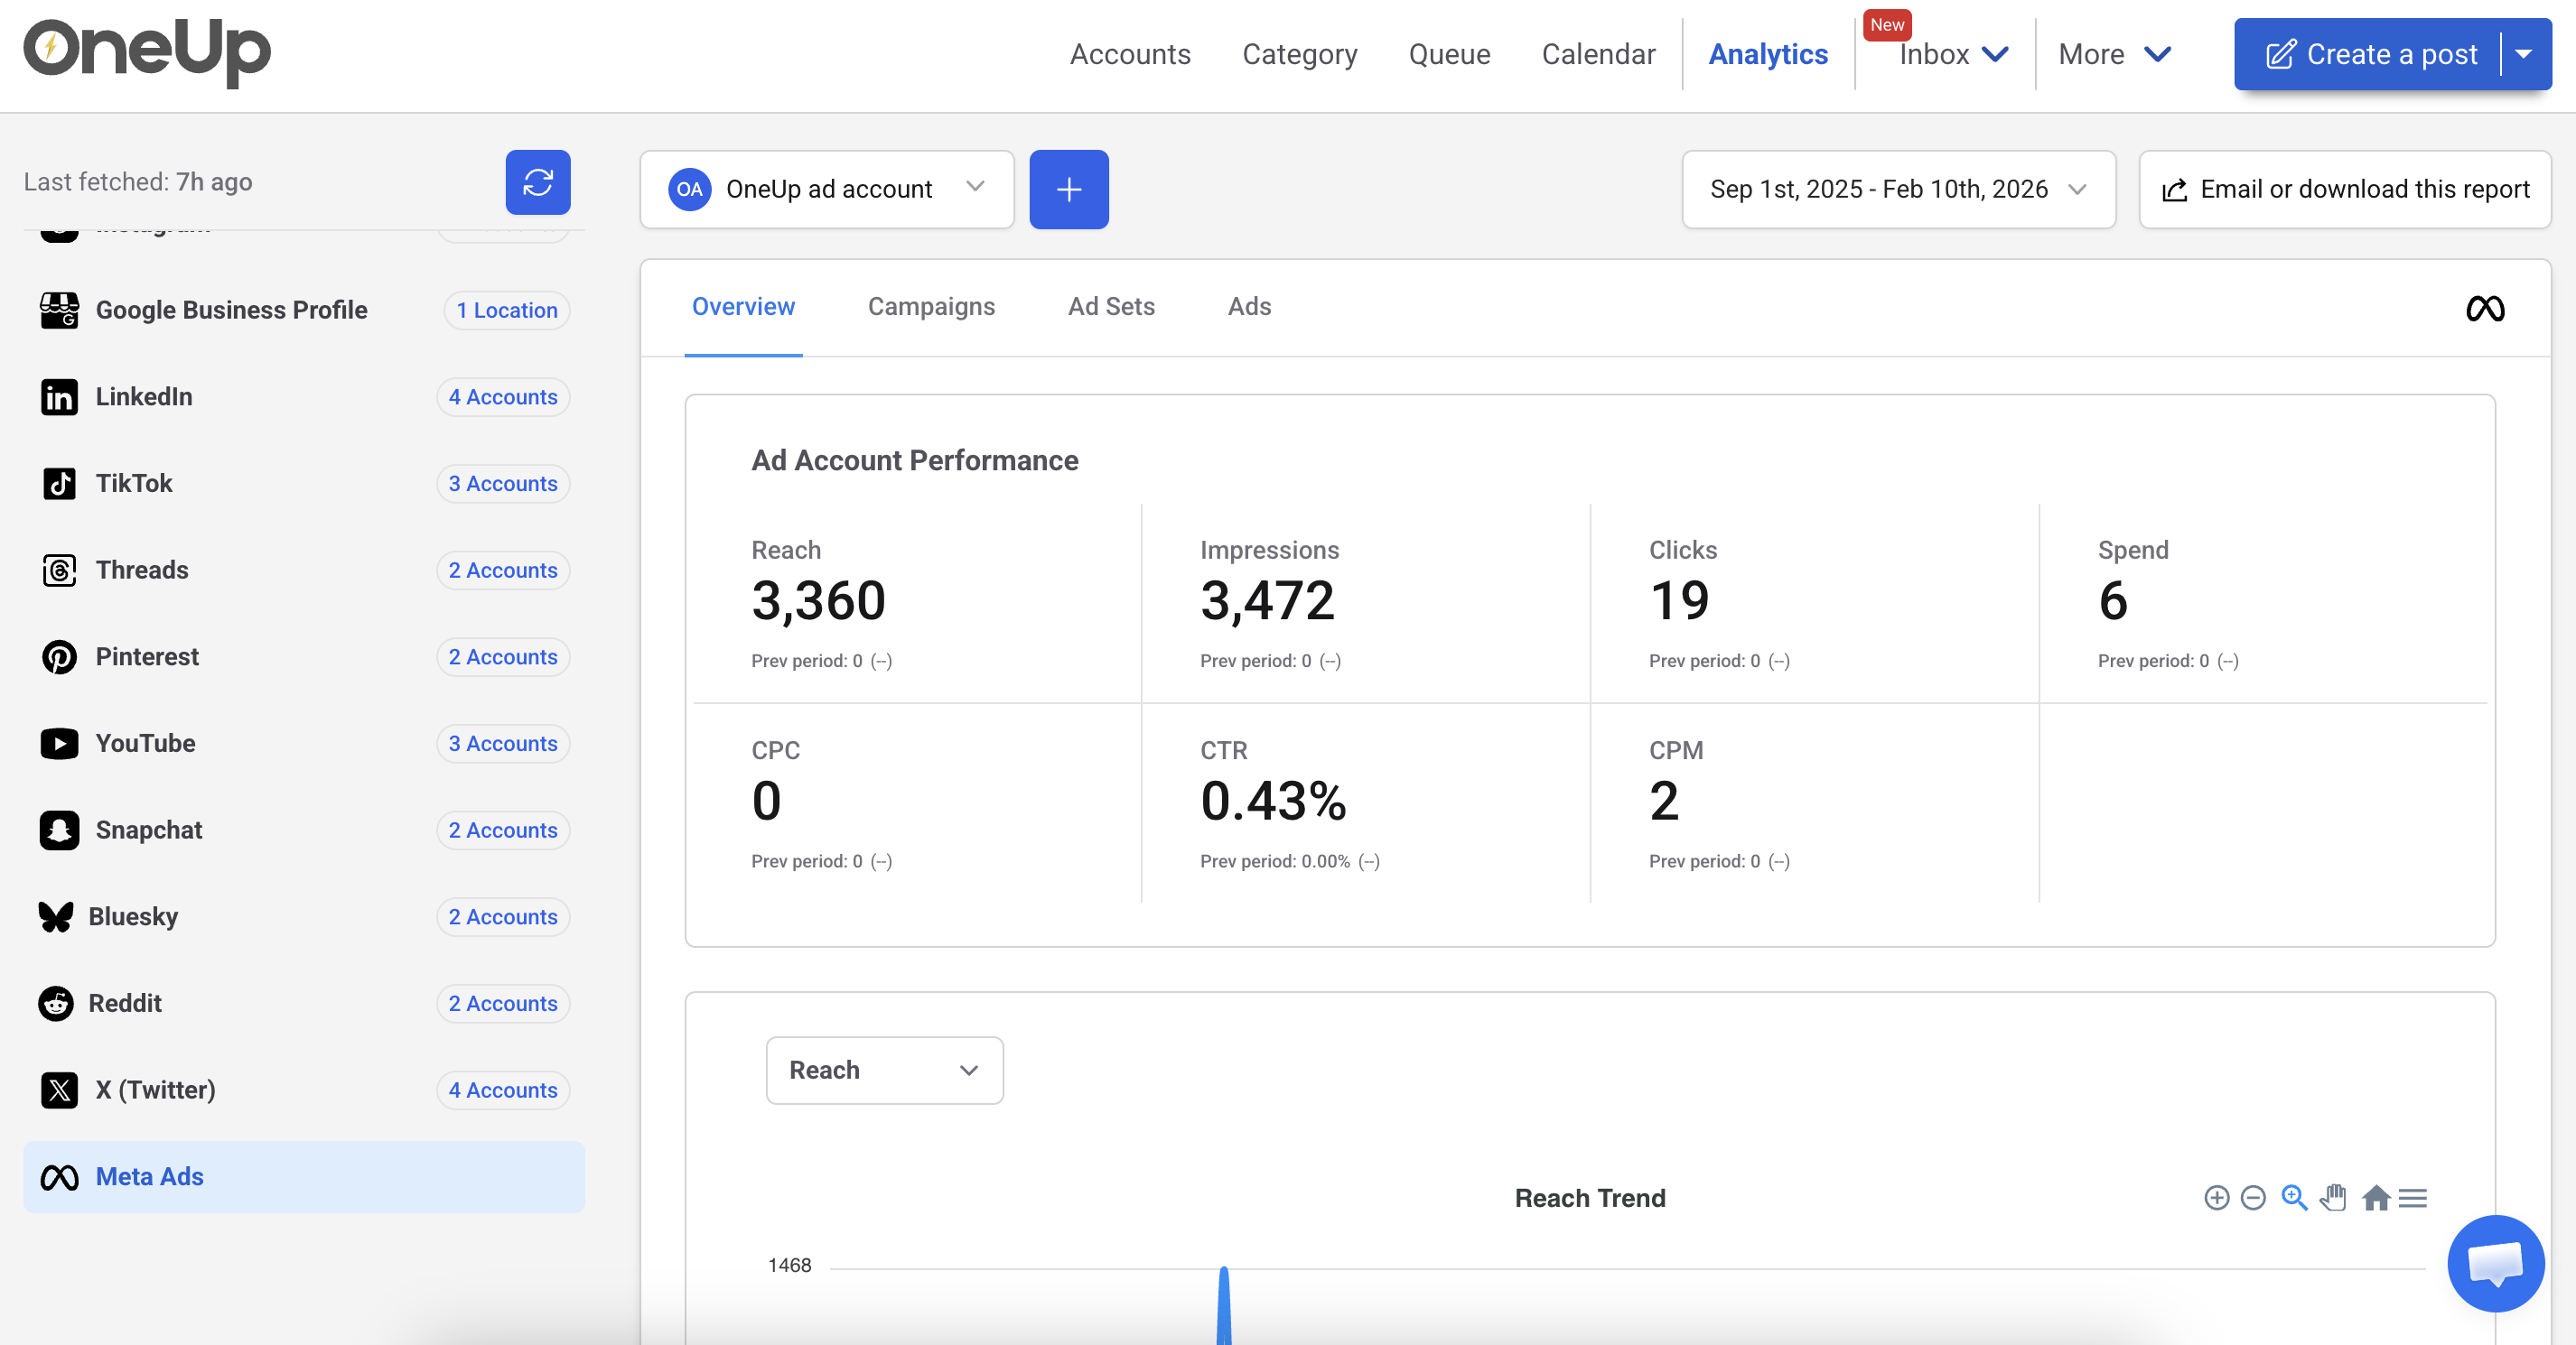Select the zoom in icon on Reach Trend chart

click(x=2217, y=1198)
